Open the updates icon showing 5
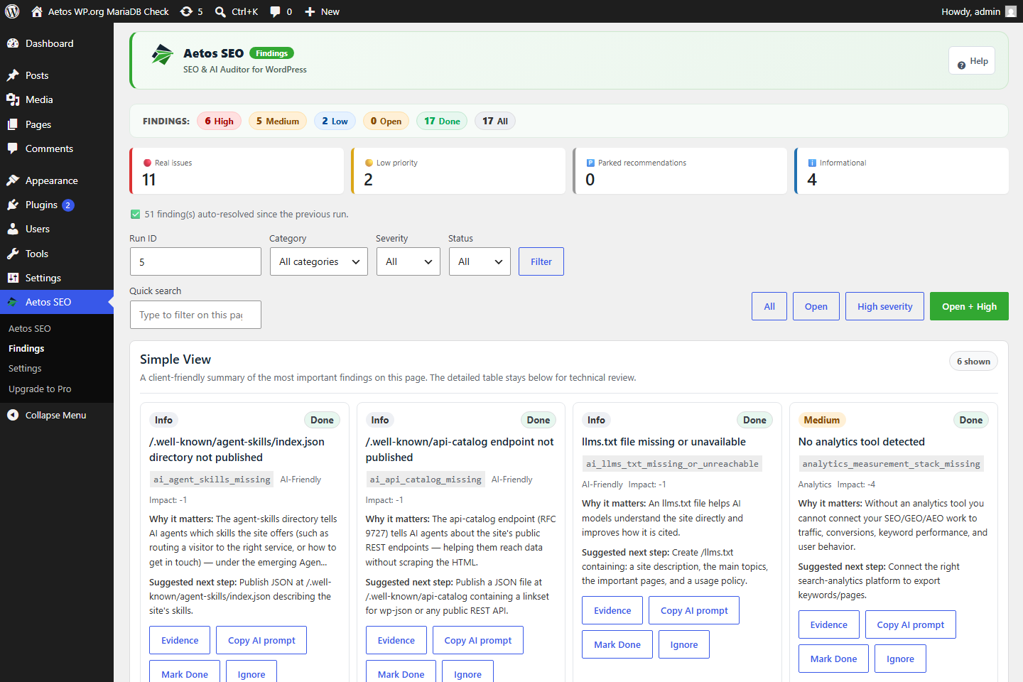This screenshot has width=1023, height=682. pos(186,11)
